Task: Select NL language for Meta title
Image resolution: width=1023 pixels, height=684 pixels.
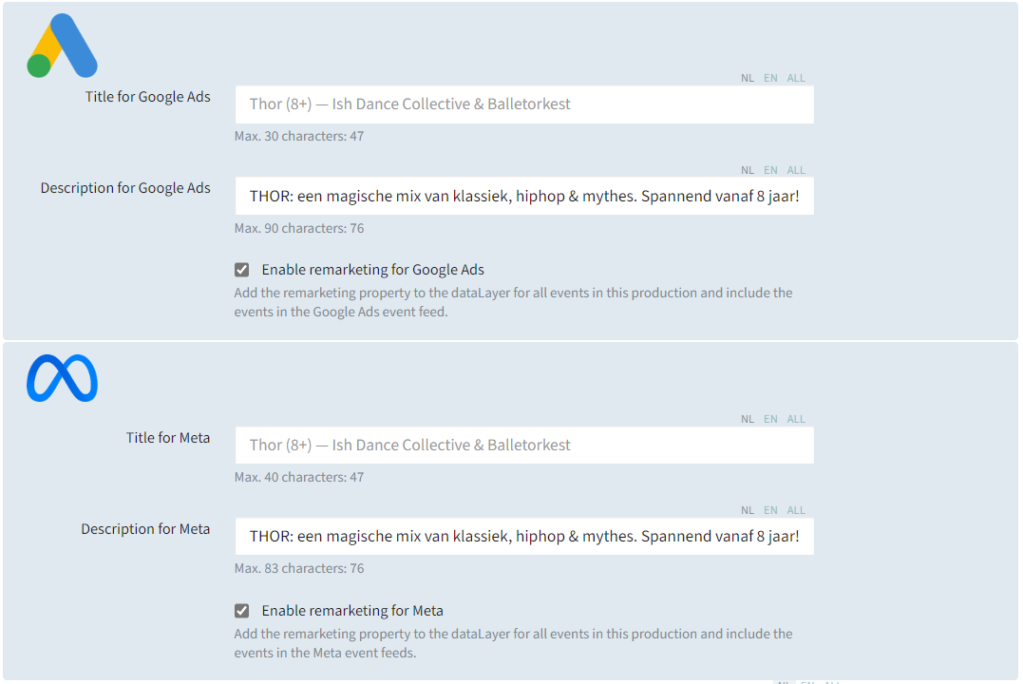Action: [748, 418]
